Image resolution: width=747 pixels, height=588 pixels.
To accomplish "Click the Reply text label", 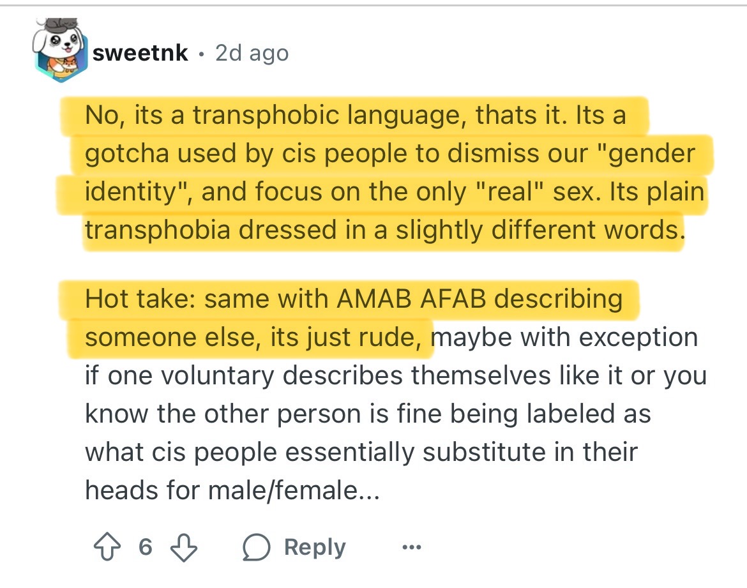I will 314,547.
